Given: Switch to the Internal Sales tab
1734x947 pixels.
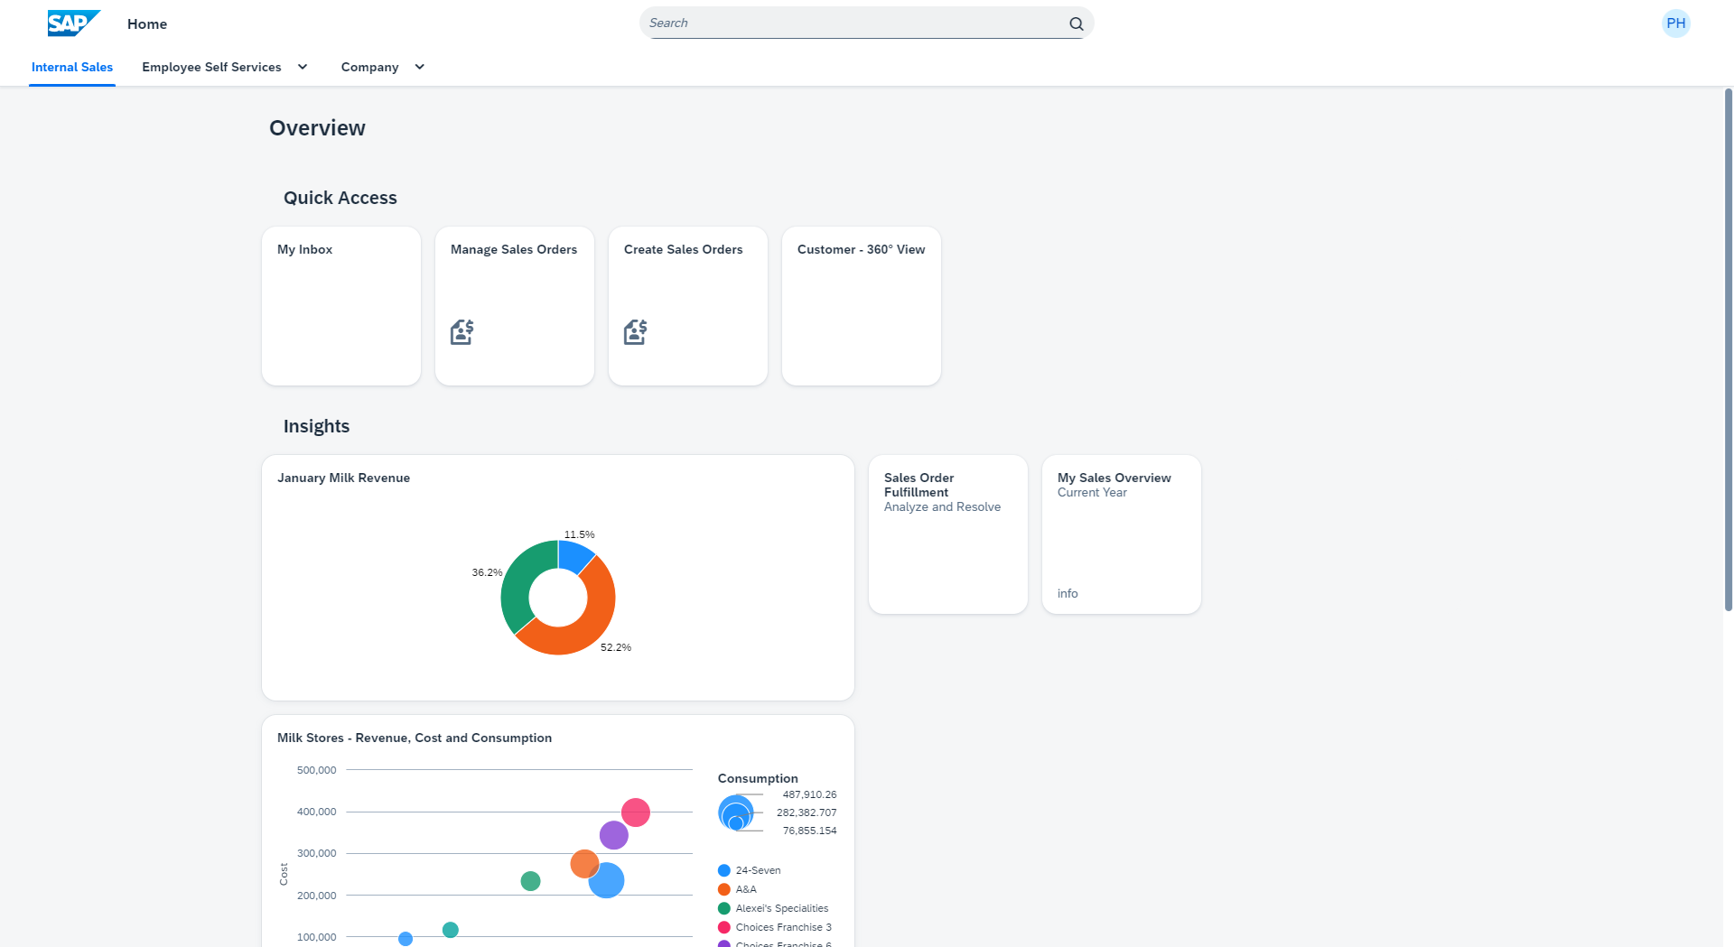Looking at the screenshot, I should [x=72, y=66].
